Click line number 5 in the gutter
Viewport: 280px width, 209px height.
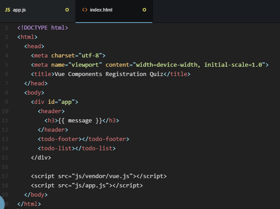point(7,65)
